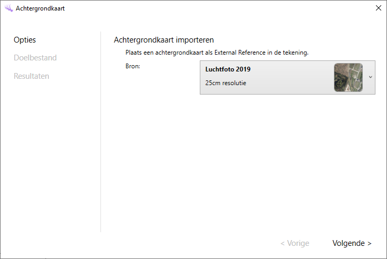Viewport: 387px width, 259px height.
Task: Click the Achtergrondkaart importeren heading
Action: tap(164, 40)
